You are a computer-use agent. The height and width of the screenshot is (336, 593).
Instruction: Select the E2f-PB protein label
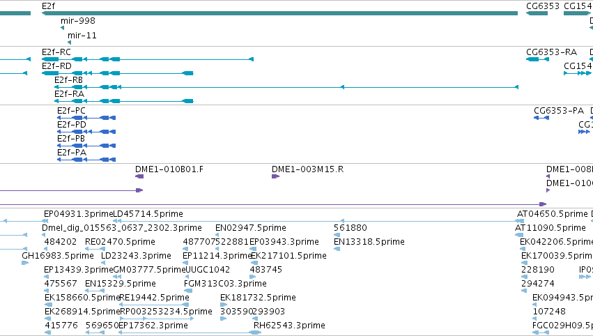(71, 139)
